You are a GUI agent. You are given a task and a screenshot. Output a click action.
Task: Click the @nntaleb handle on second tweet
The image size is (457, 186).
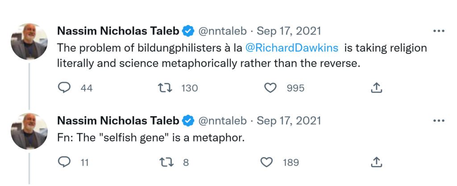[x=222, y=121]
